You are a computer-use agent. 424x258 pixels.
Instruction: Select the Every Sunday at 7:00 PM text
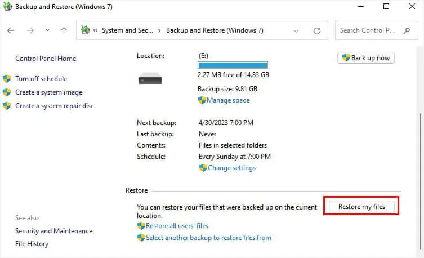pos(234,157)
